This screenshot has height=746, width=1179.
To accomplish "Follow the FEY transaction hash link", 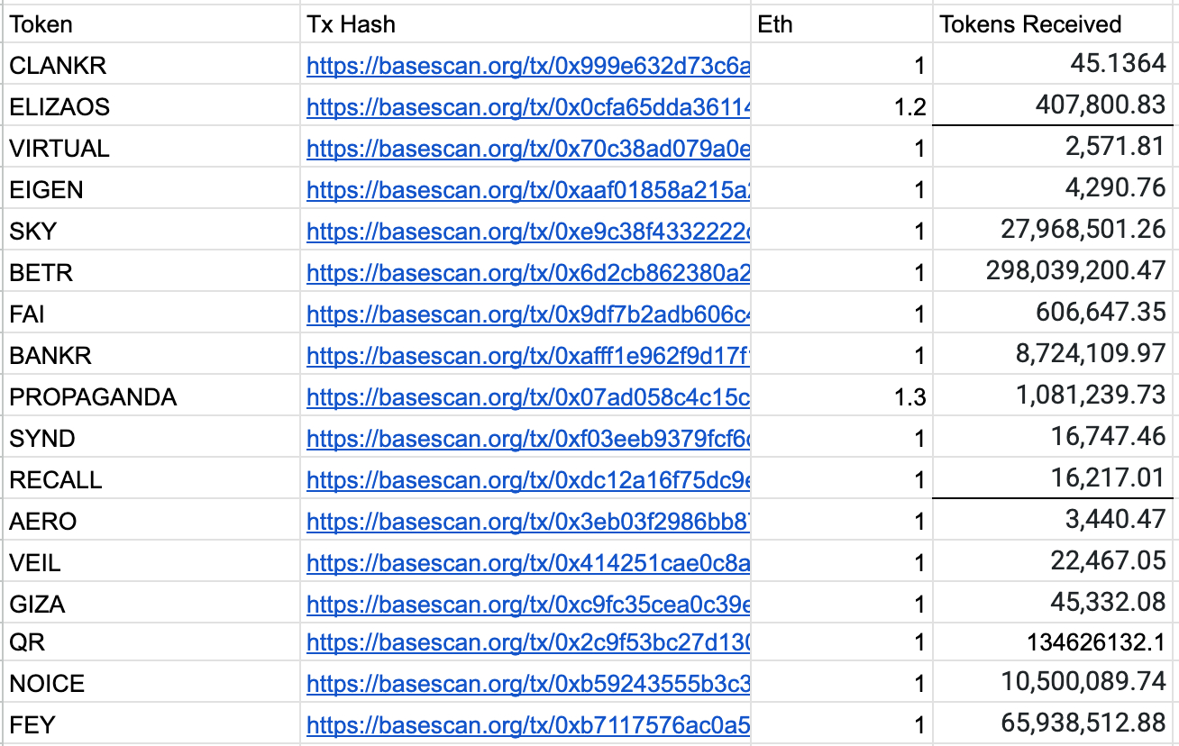I will tap(528, 725).
